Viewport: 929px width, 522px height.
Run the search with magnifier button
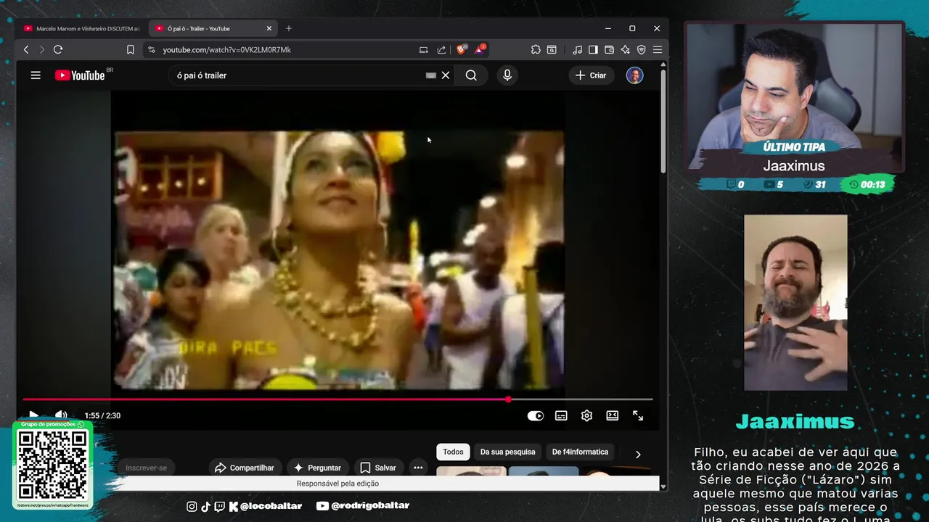coord(471,75)
